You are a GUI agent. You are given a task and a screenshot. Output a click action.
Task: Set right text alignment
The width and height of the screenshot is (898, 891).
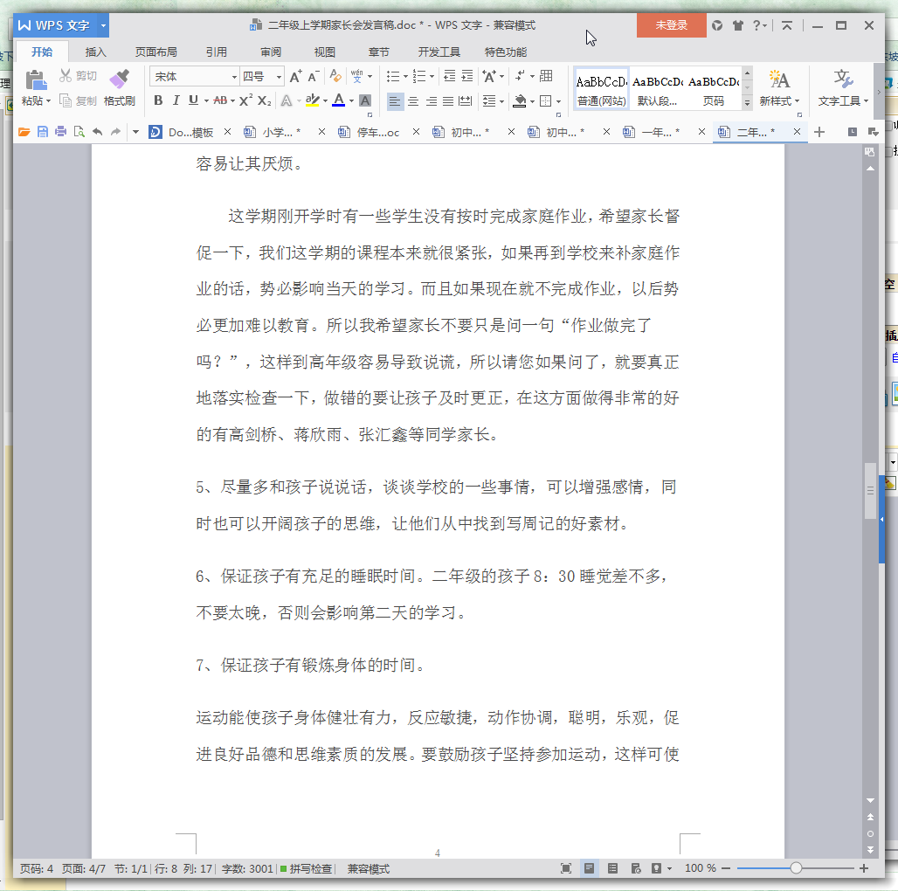431,101
